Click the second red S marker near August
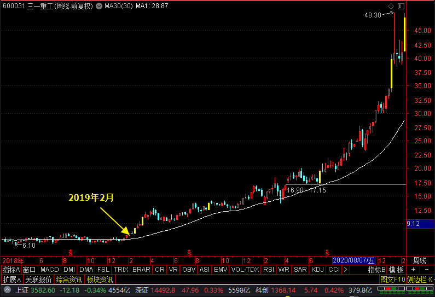This screenshot has width=435, height=297. (x=189, y=253)
